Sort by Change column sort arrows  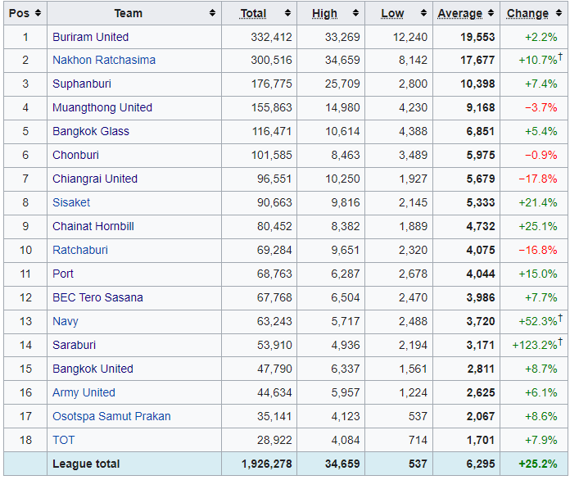[x=559, y=13]
